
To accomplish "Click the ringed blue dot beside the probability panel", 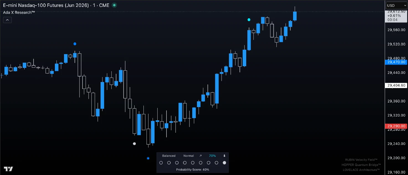I will [148, 158].
